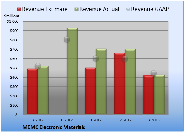Click the '$700' axis value
Image resolution: width=184 pixels, height=132 pixels.
tap(14, 49)
